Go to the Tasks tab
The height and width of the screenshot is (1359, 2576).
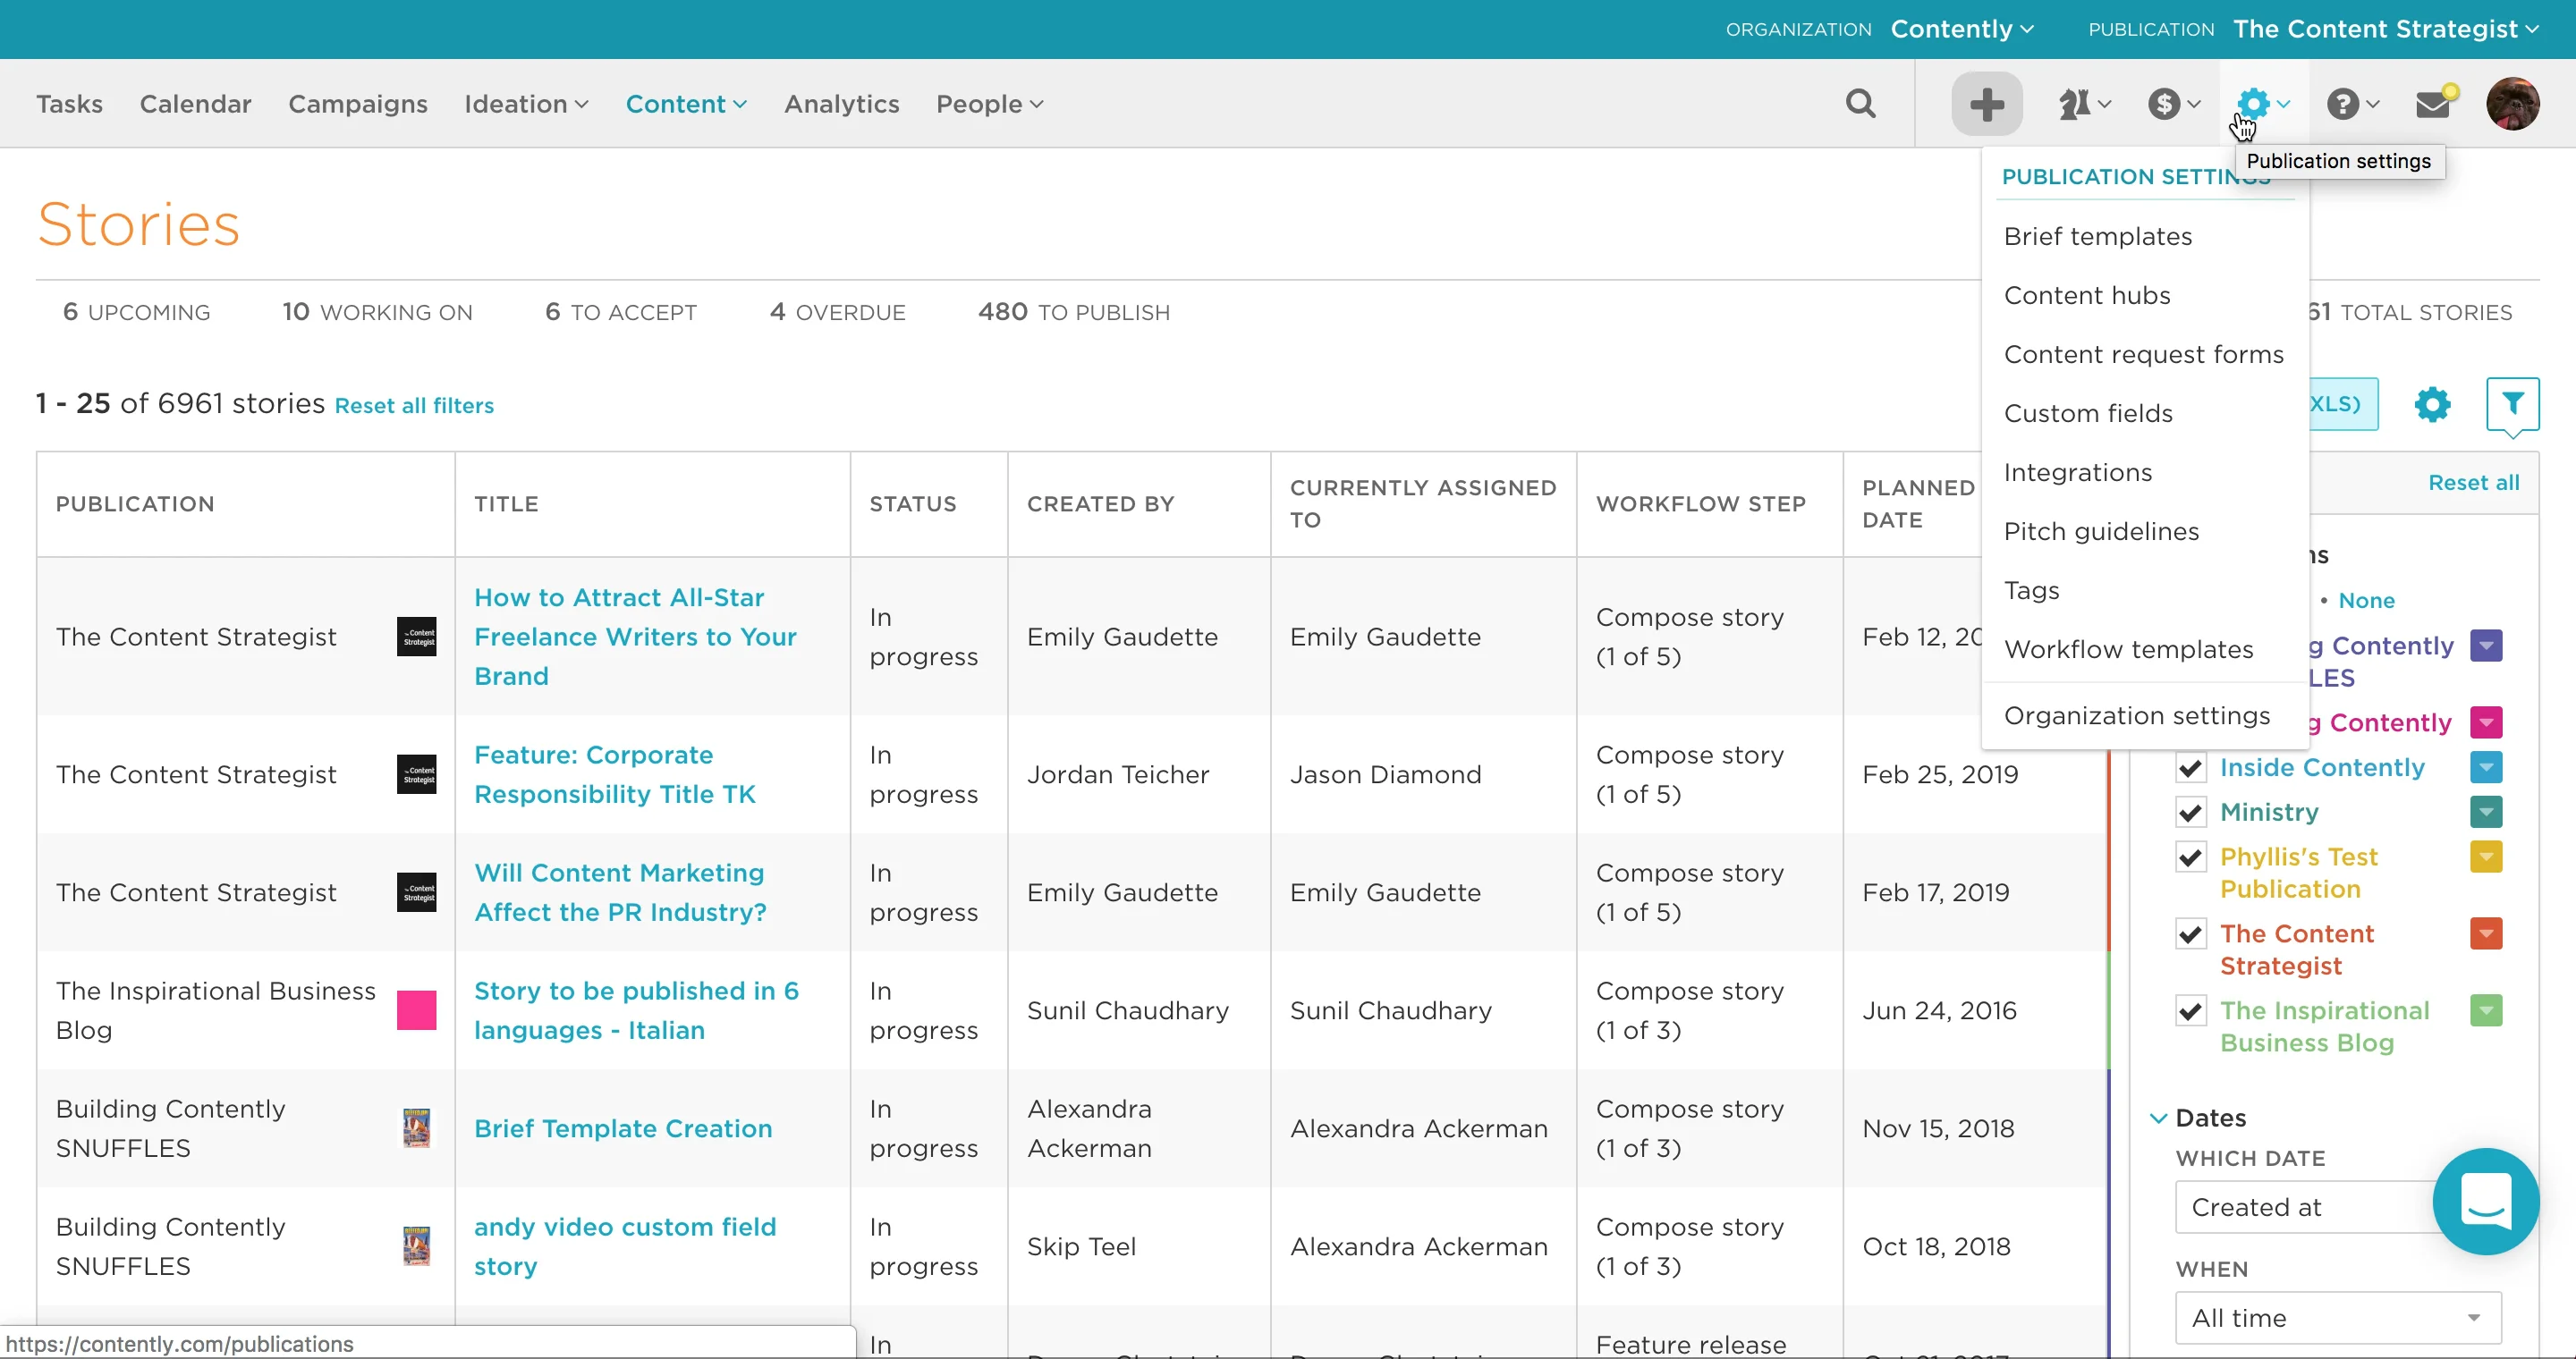point(69,104)
